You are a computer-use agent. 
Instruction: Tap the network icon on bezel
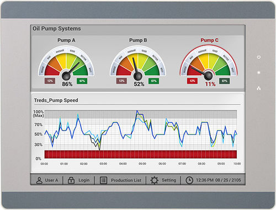259,88
